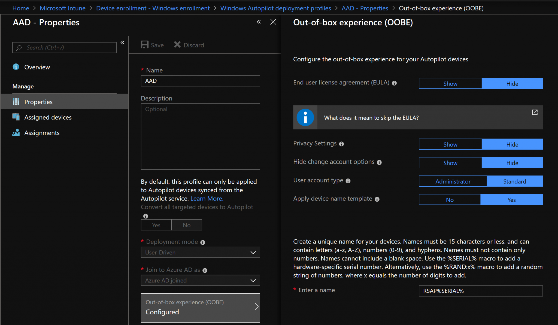Click the Apply device name template info icon

(x=377, y=199)
